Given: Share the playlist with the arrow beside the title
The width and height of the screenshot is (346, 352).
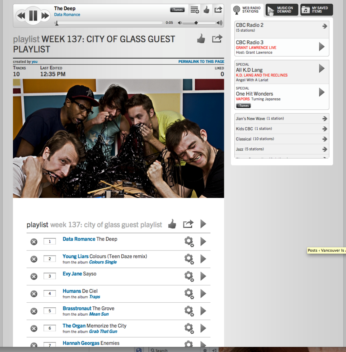Looking at the screenshot, I should (217, 39).
